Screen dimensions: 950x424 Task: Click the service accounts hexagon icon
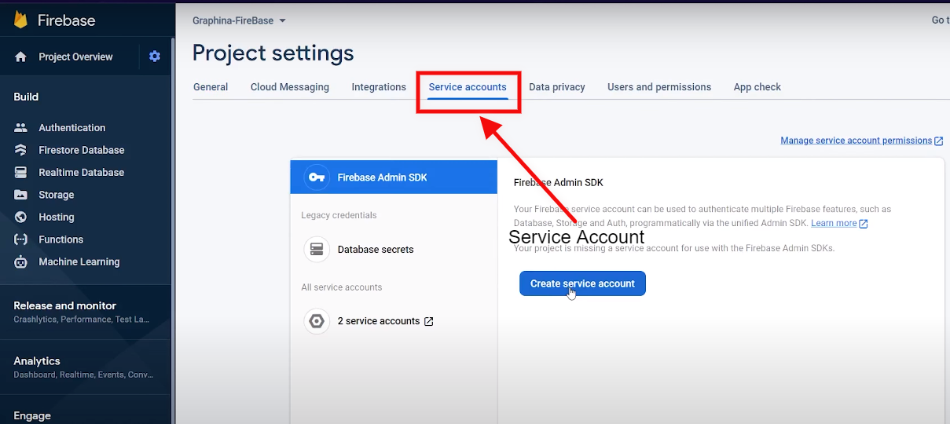317,321
